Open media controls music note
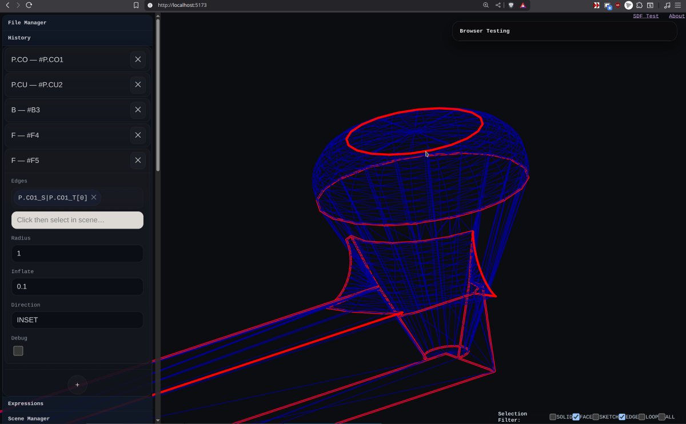Viewport: 686px width, 424px height. (x=667, y=5)
